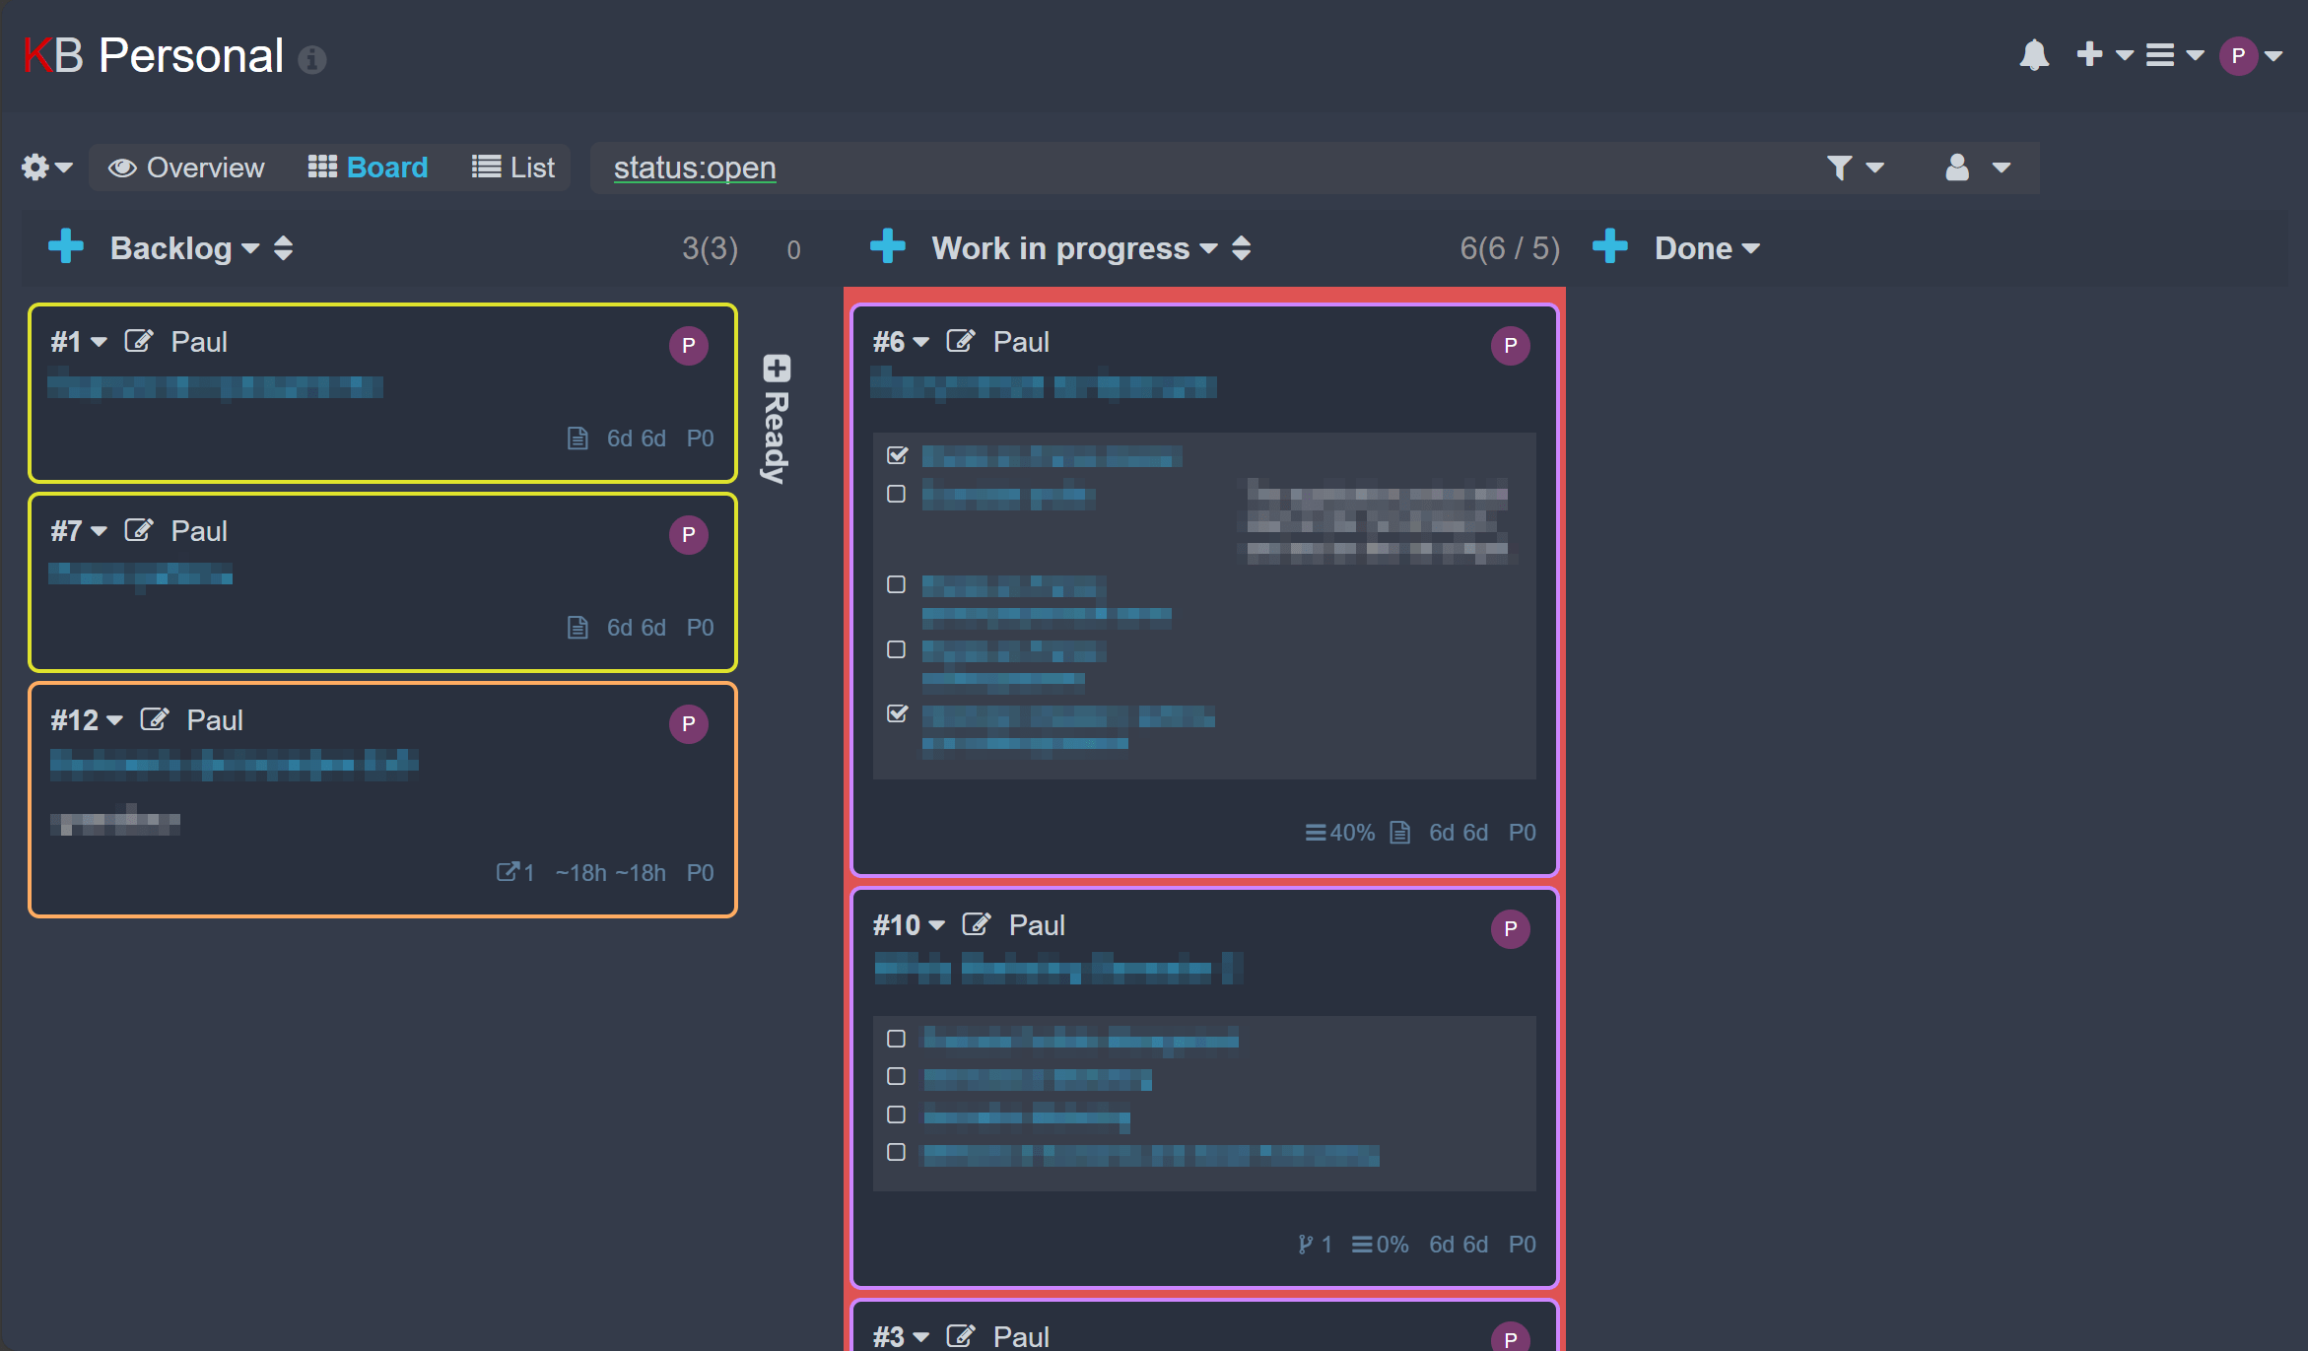Toggle second subtask checkbox in task #6
The image size is (2308, 1351).
pyautogui.click(x=896, y=494)
